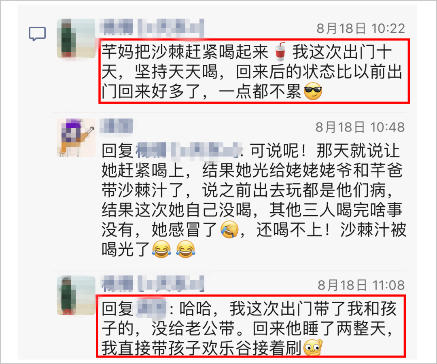Click the sunglasses smiley emoji
Screen dimensions: 437x364
coord(313,91)
